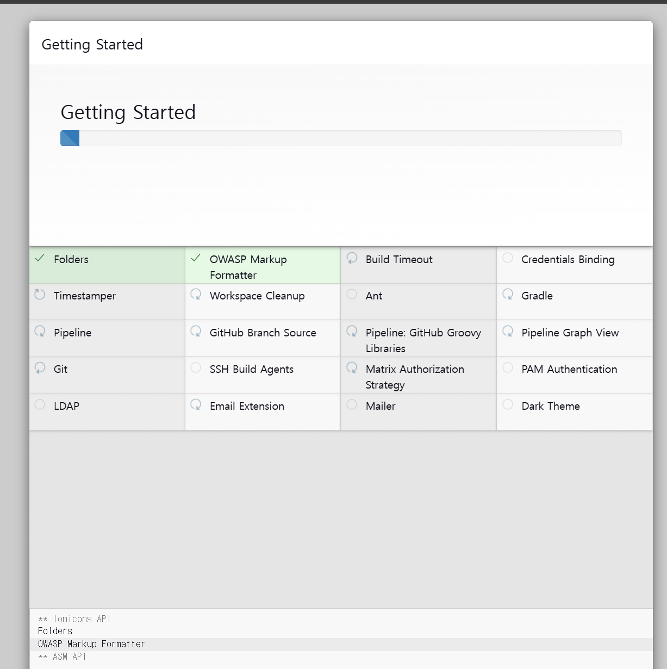
Task: Click the spinner icon beside Email Extension
Action: click(x=196, y=405)
